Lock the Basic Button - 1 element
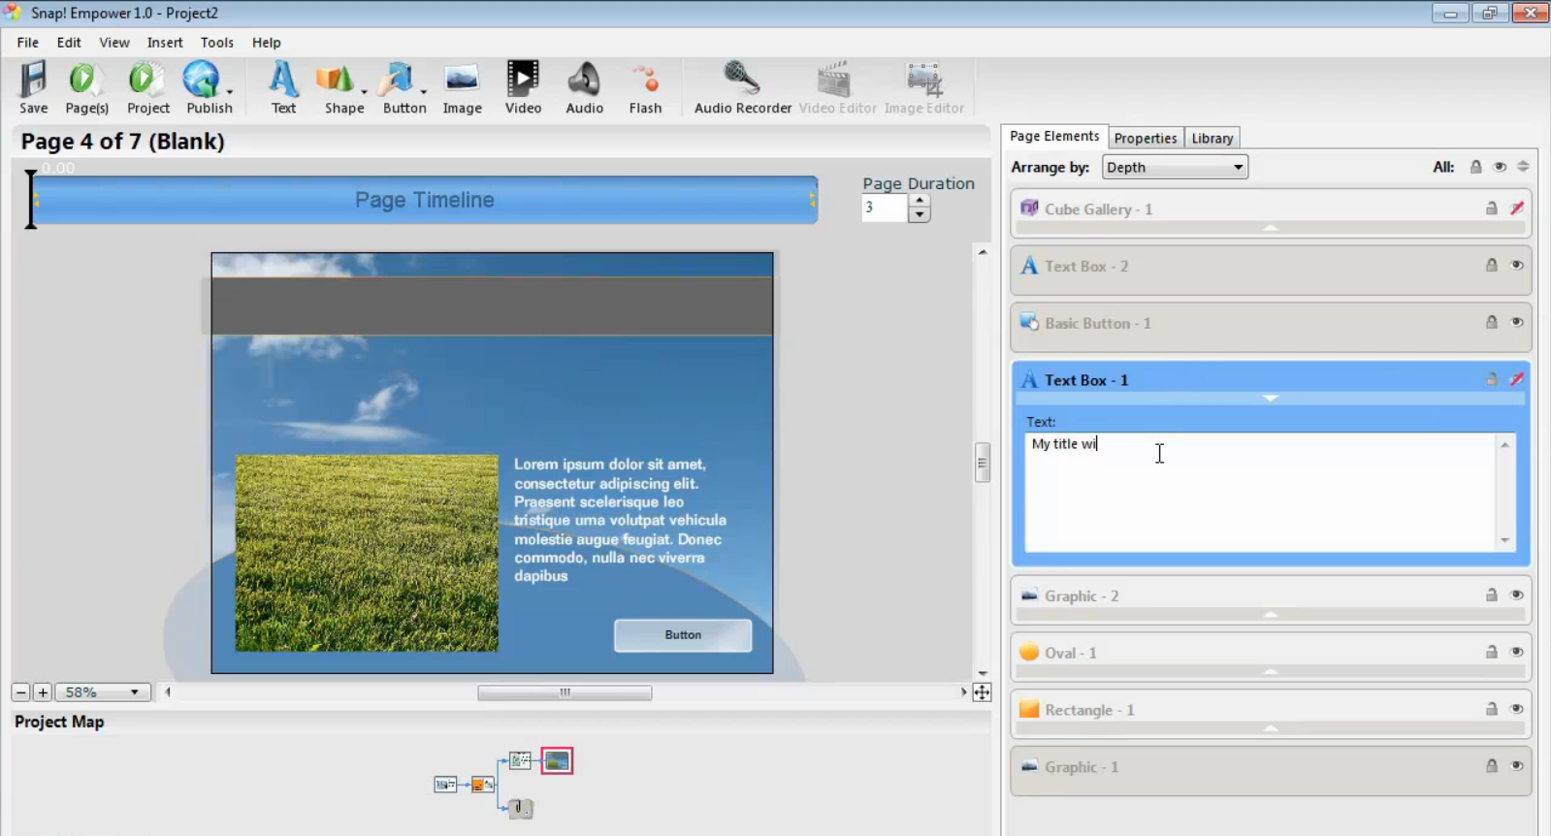This screenshot has width=1551, height=836. point(1492,322)
